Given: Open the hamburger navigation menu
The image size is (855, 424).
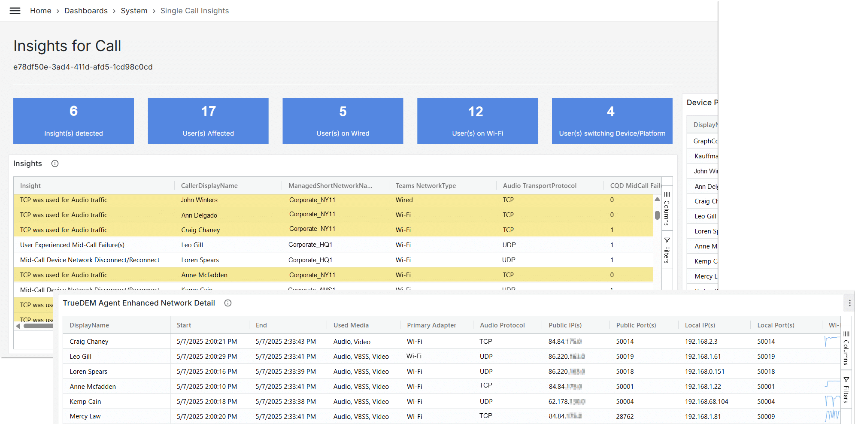Looking at the screenshot, I should click(x=15, y=11).
